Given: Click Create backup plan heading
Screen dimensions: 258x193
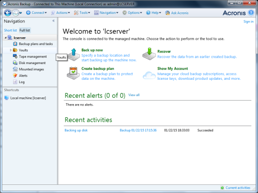Looking at the screenshot, I should 98,69.
